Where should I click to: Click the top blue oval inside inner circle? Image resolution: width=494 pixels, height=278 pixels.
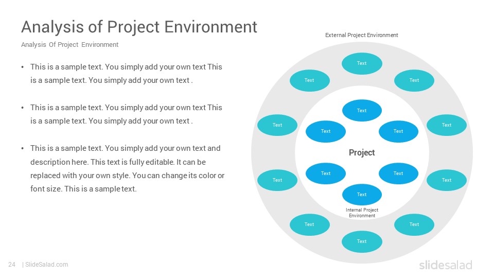362,111
